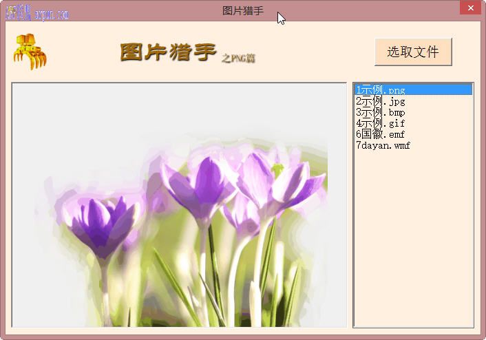486x340 pixels.
Task: Click the 选取文件 button
Action: (x=413, y=52)
